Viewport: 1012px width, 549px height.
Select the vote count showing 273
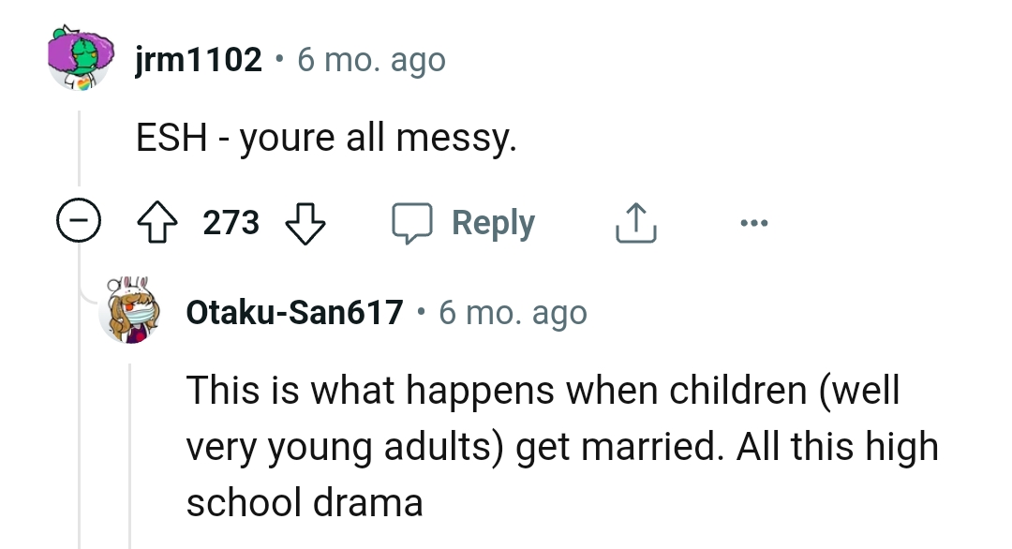click(x=231, y=222)
